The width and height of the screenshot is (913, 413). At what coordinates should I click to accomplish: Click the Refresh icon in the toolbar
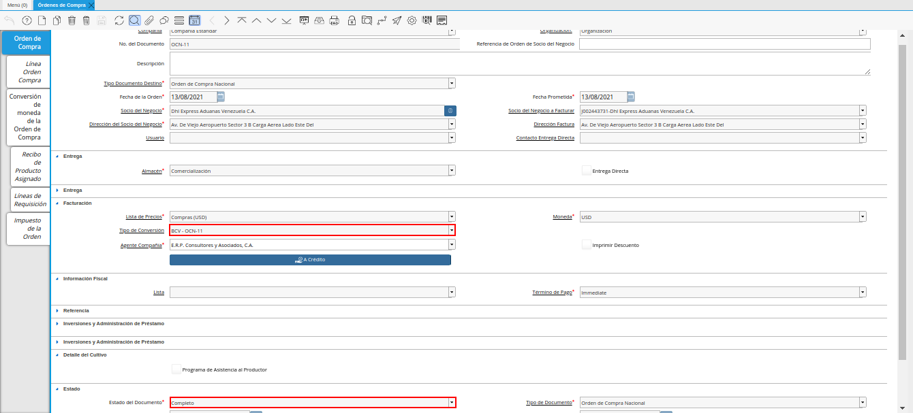(119, 20)
